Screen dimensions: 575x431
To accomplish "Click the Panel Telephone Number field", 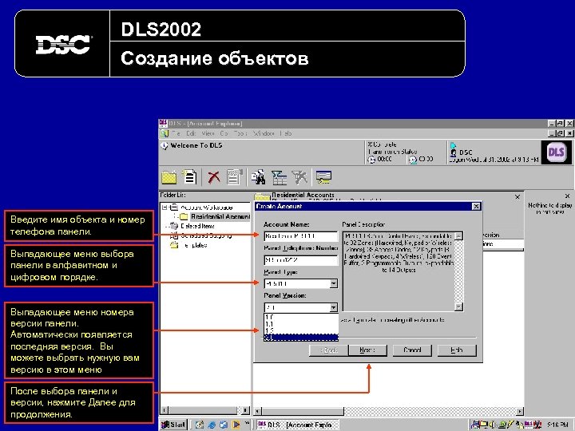I will pos(301,260).
